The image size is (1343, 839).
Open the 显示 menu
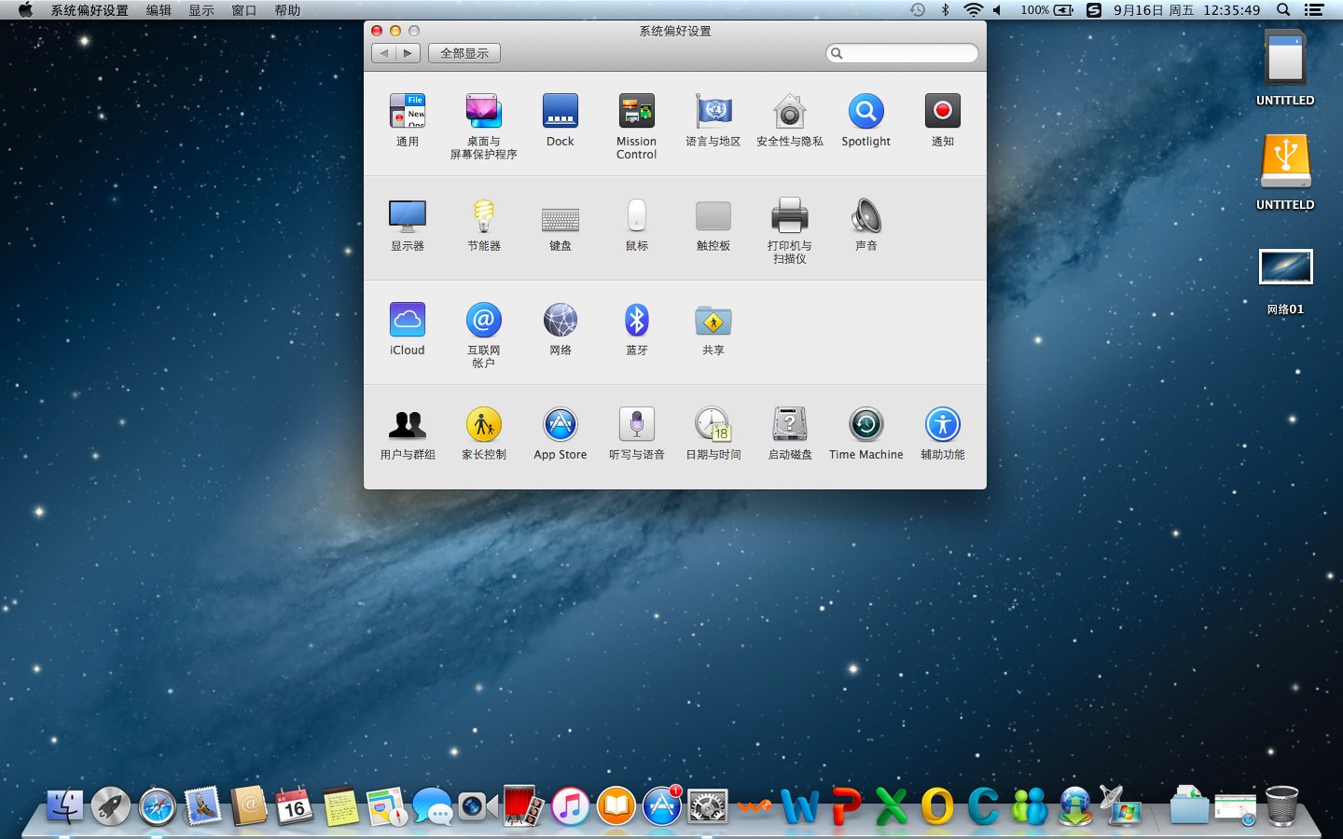pos(201,10)
